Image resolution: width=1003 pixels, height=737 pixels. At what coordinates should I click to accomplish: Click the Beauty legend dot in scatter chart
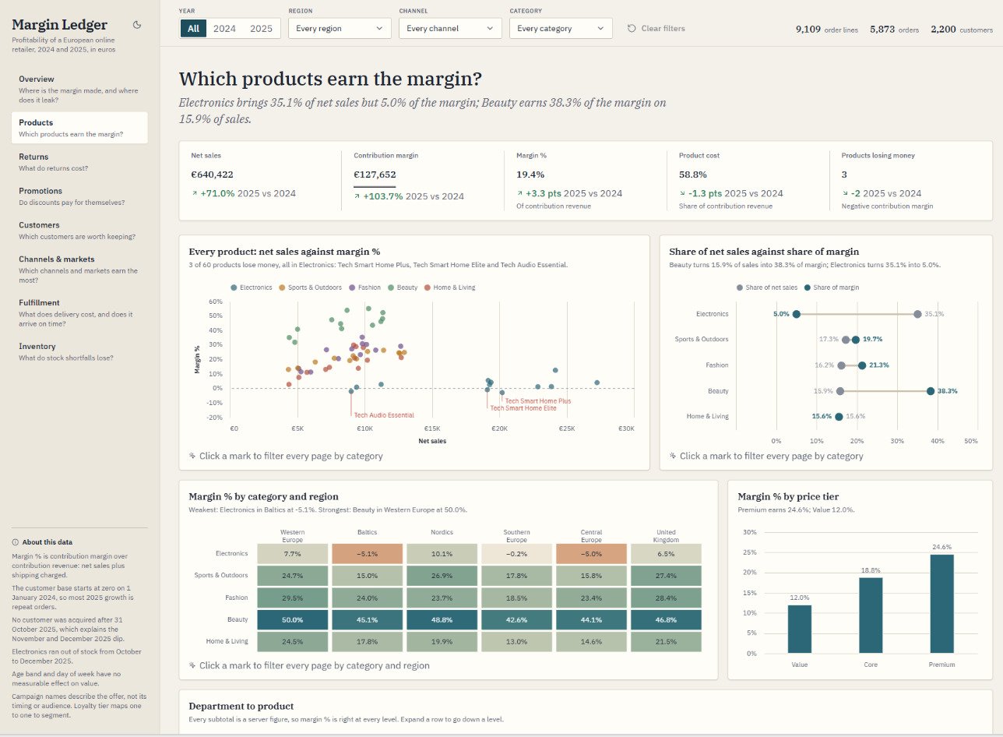pyautogui.click(x=391, y=287)
